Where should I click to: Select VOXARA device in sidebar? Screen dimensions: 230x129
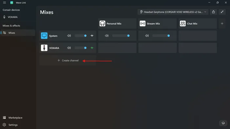click(18, 17)
